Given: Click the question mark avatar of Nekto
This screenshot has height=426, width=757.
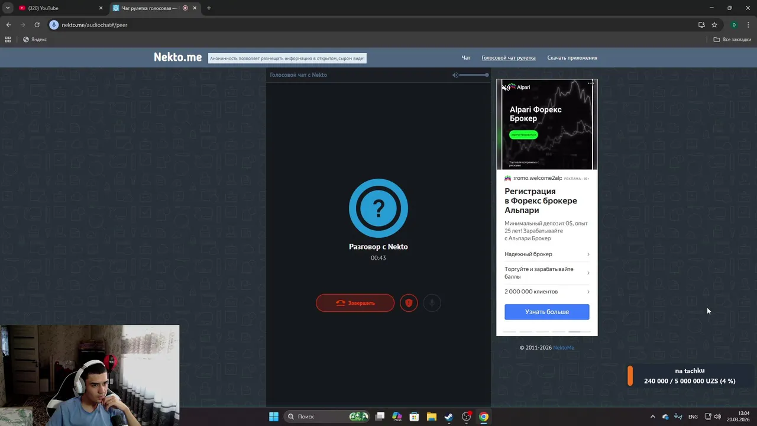Looking at the screenshot, I should pyautogui.click(x=378, y=208).
